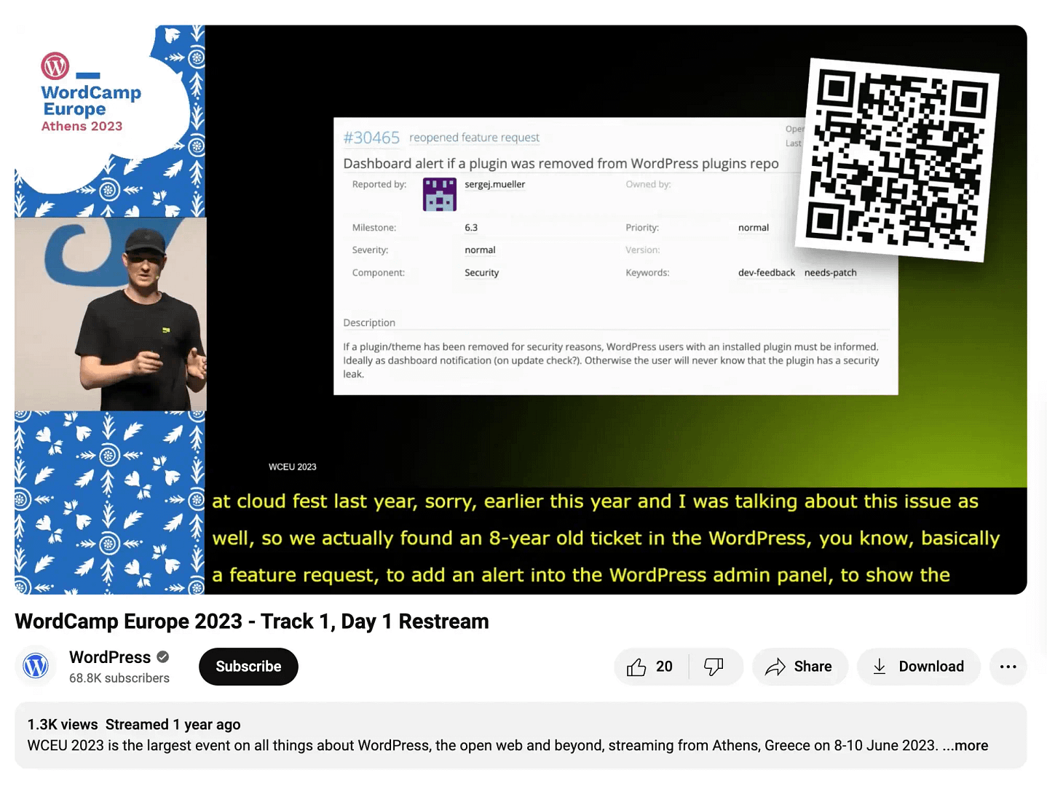This screenshot has height=786, width=1047.
Task: Click the Description heading in slide
Action: (369, 322)
